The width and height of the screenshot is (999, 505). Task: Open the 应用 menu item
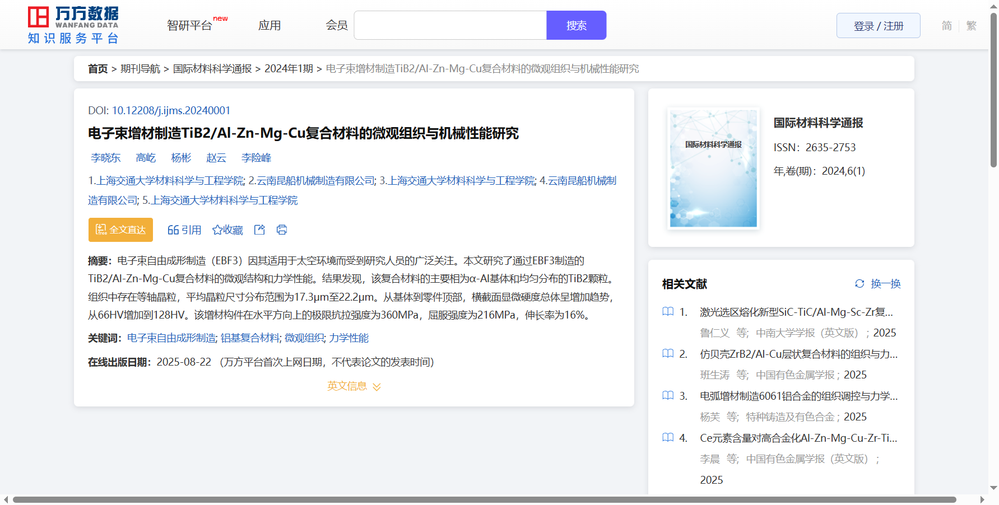click(270, 26)
